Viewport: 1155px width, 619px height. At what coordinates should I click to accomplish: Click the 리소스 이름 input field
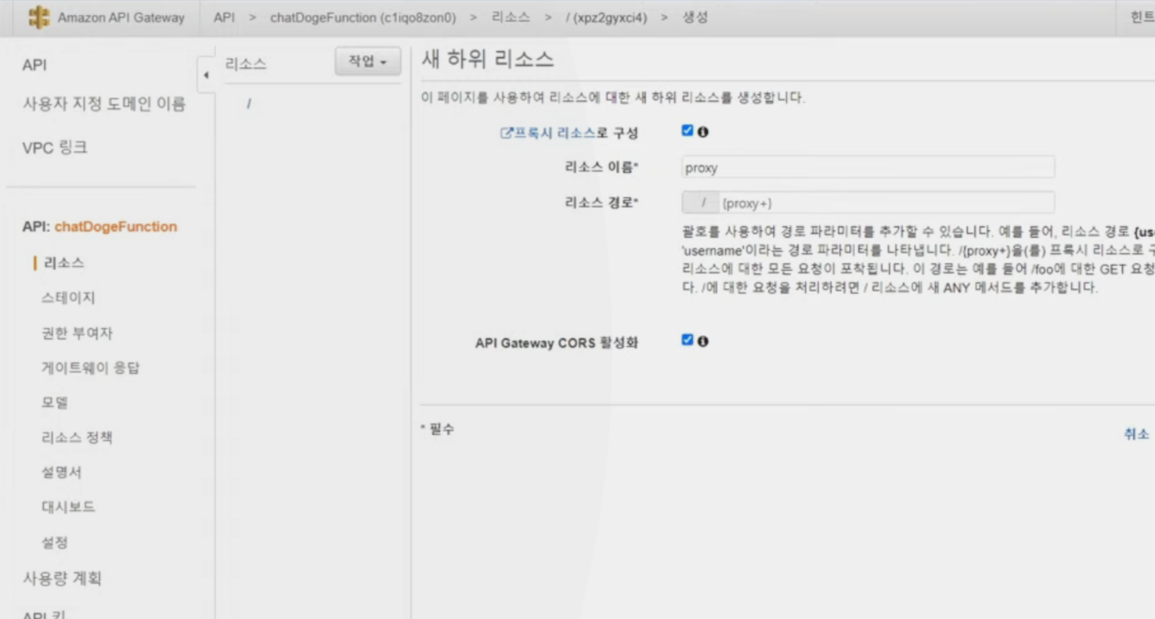[x=868, y=167]
